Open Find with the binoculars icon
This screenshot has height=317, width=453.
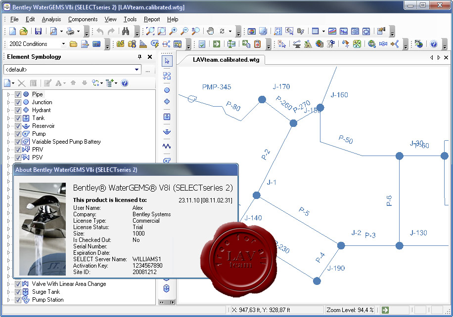point(126,31)
